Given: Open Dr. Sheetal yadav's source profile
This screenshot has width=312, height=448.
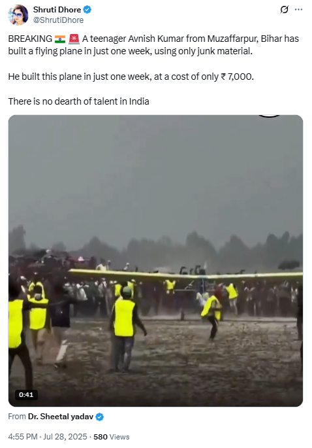Looking at the screenshot, I should click(61, 417).
